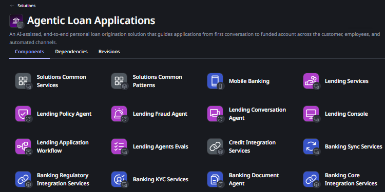Click the Agentic Loan Applications bank icon
Image resolution: width=385 pixels, height=192 pixels.
[16, 21]
